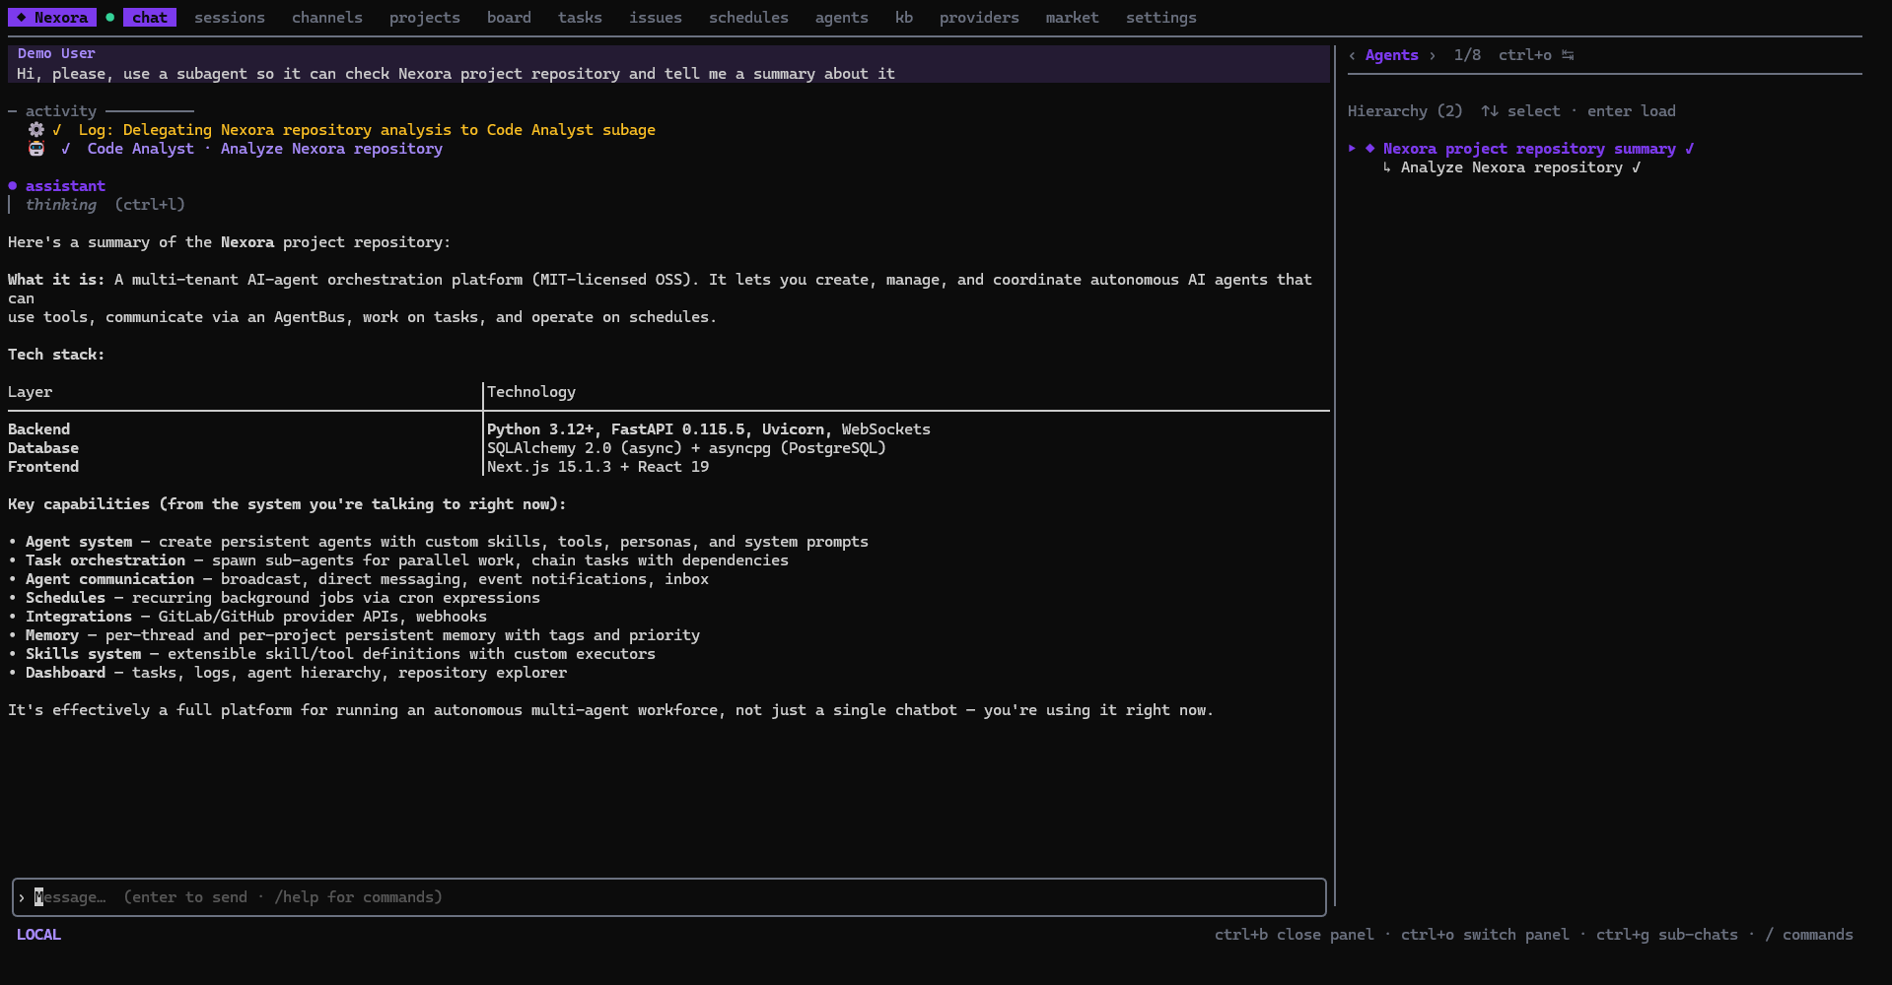Collapse the activity section
The width and height of the screenshot is (1892, 985).
tap(61, 111)
